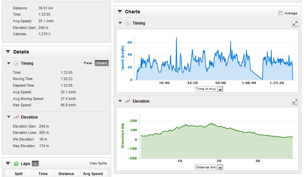The width and height of the screenshot is (304, 177).
Task: Click the Calories value 1,210 C
Action: pyautogui.click(x=44, y=34)
